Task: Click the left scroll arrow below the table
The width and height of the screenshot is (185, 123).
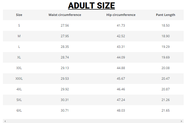Action: pyautogui.click(x=5, y=121)
